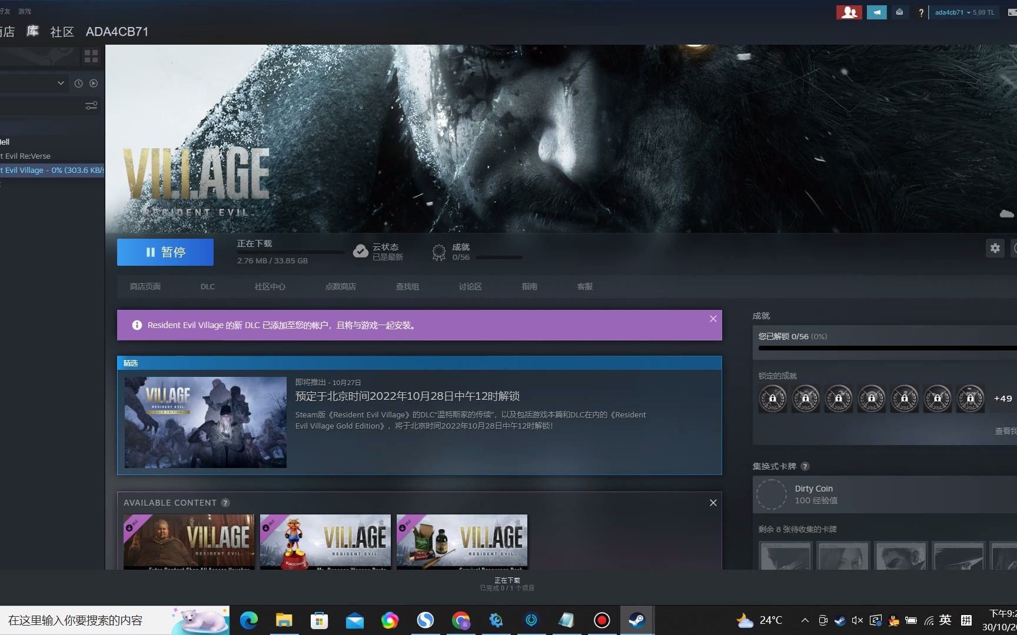Image resolution: width=1017 pixels, height=635 pixels.
Task: Open the QQ penguin tray icon
Action: pyautogui.click(x=893, y=620)
